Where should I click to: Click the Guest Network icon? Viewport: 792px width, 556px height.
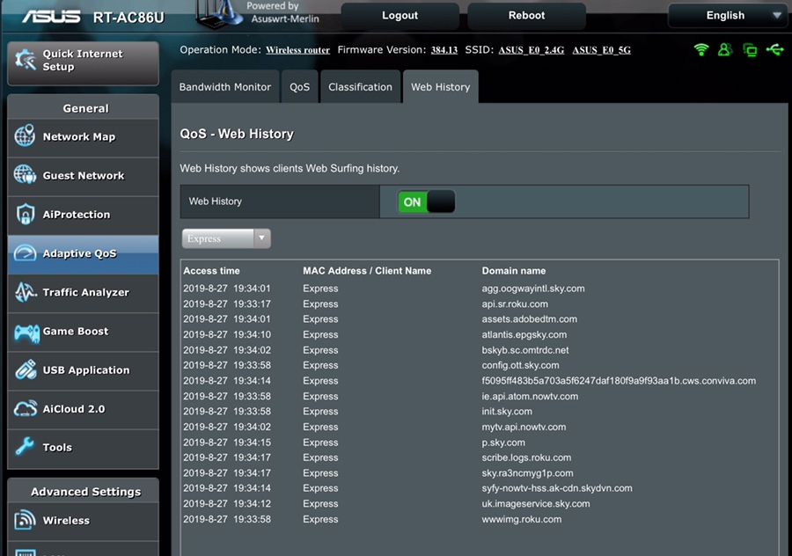point(25,175)
